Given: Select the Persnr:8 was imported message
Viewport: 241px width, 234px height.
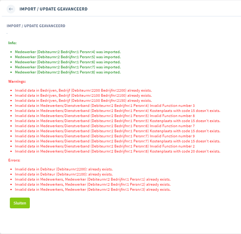Looking at the screenshot, I should pyautogui.click(x=68, y=72).
